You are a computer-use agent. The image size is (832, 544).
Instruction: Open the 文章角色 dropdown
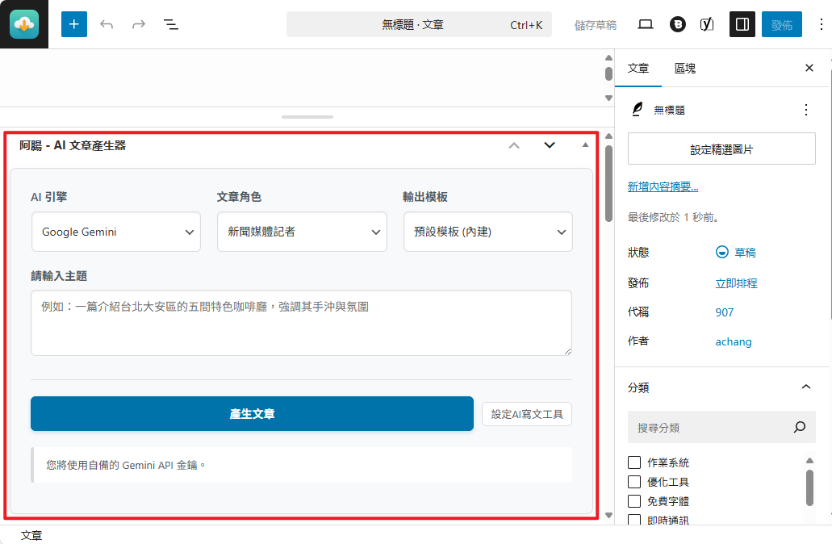pos(302,232)
